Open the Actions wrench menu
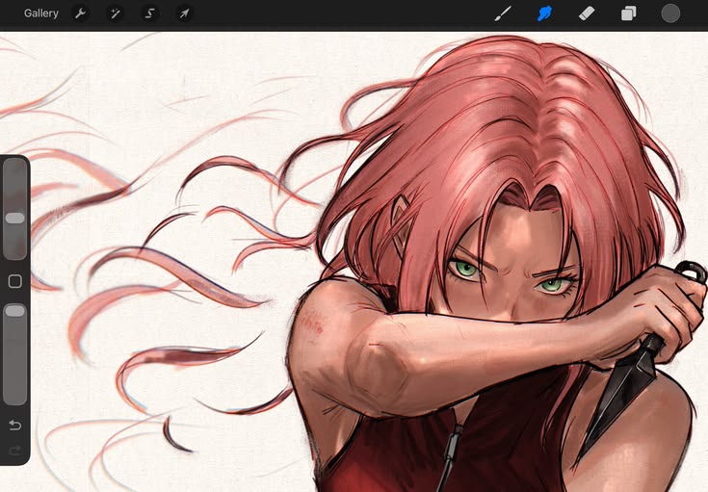This screenshot has height=492, width=708. [x=80, y=13]
